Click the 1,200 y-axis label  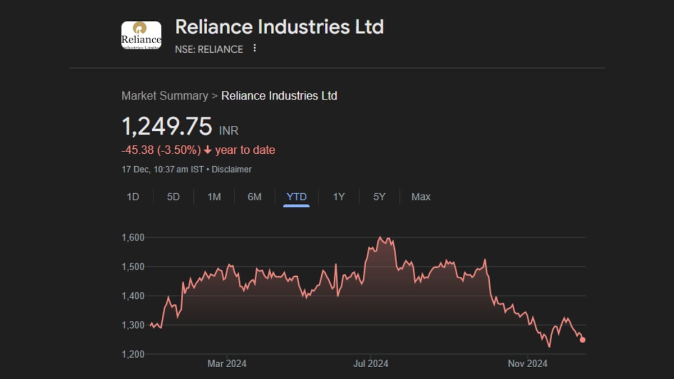point(133,354)
